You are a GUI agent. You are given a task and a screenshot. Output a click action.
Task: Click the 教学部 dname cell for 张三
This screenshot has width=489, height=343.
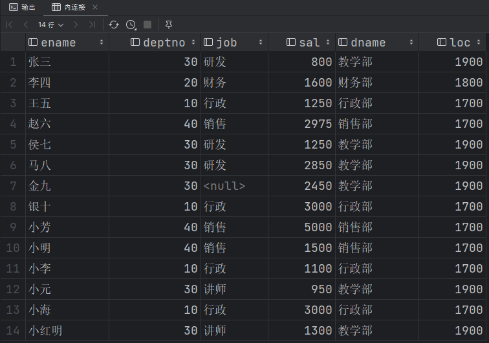click(377, 61)
